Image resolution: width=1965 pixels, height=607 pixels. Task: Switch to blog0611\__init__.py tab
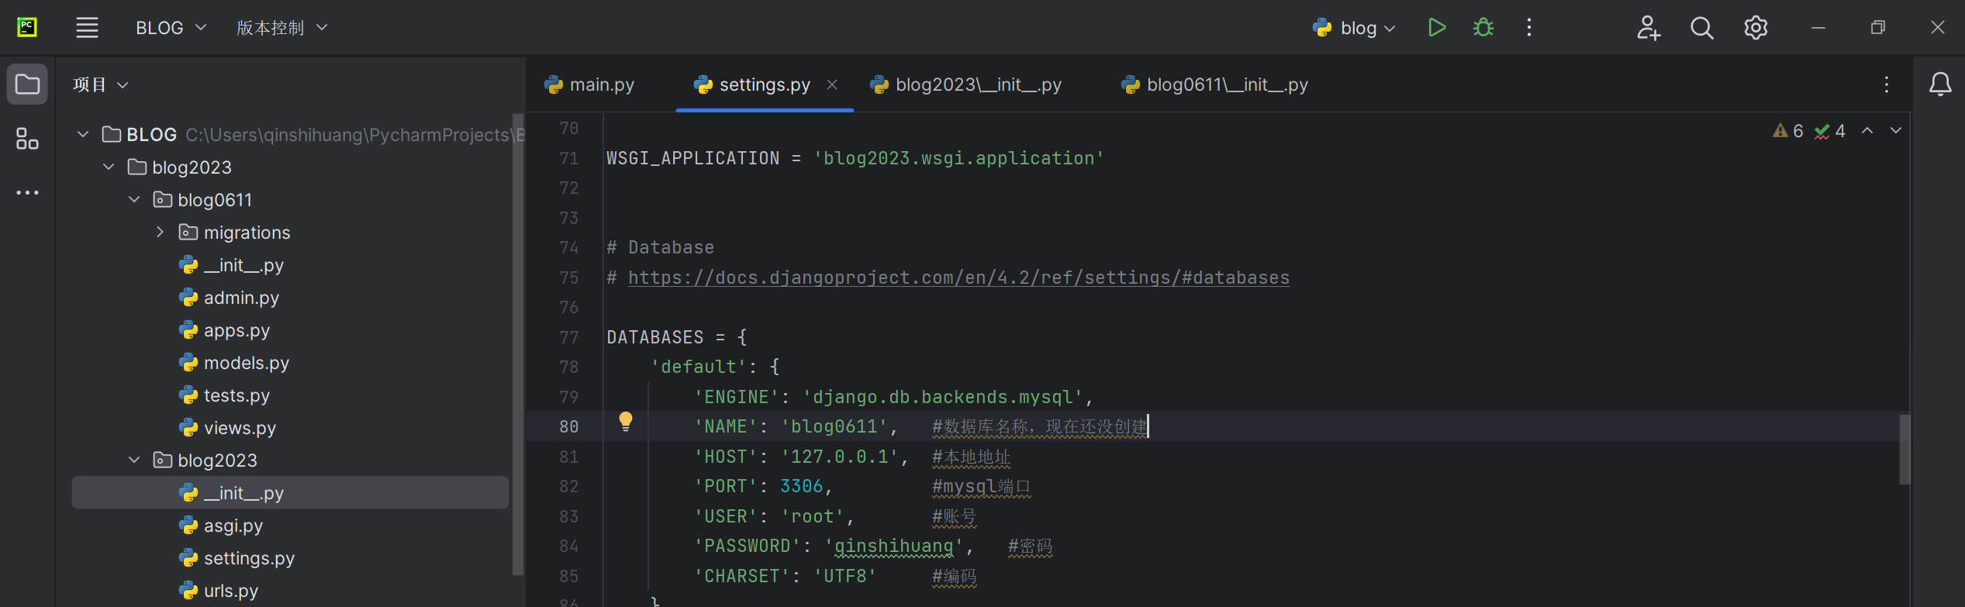tap(1215, 84)
